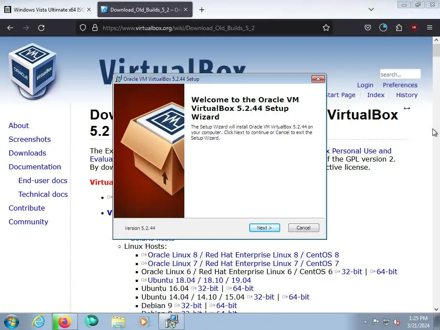The width and height of the screenshot is (440, 330).
Task: Download Debian 9 32-bit build
Action: pos(191,306)
